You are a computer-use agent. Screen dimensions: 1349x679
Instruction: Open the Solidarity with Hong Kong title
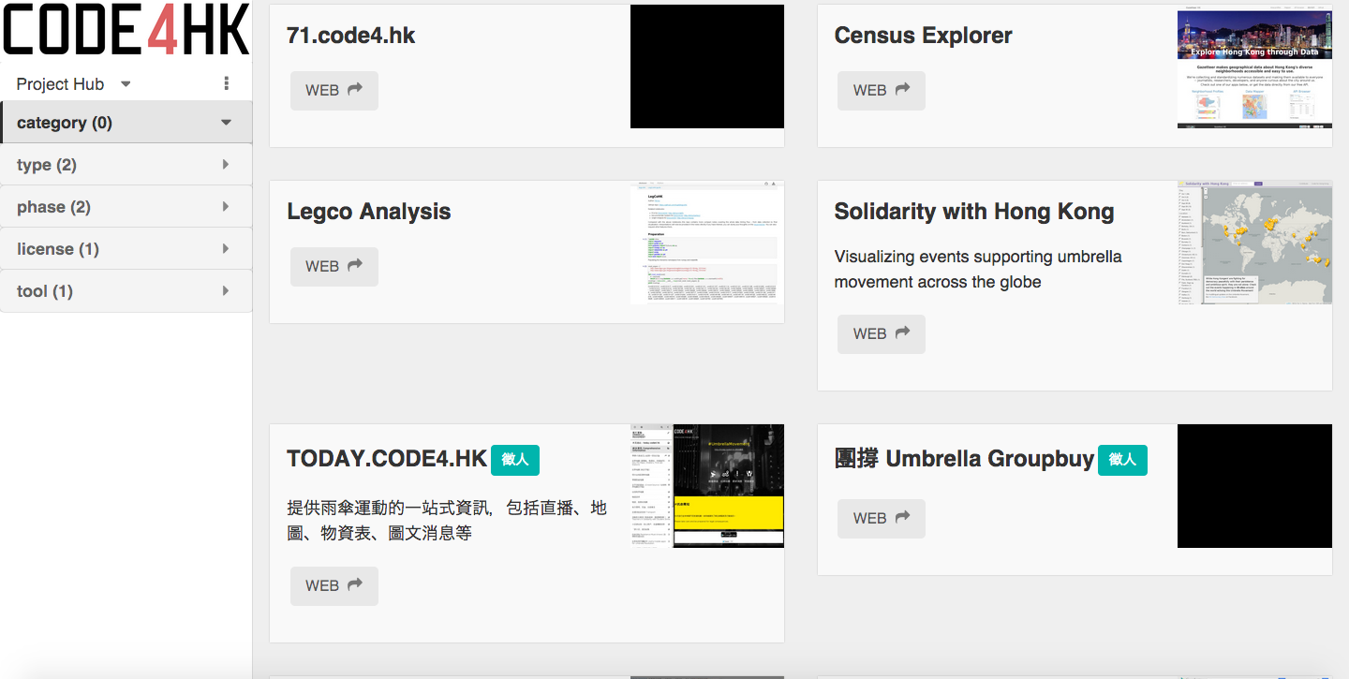(974, 212)
